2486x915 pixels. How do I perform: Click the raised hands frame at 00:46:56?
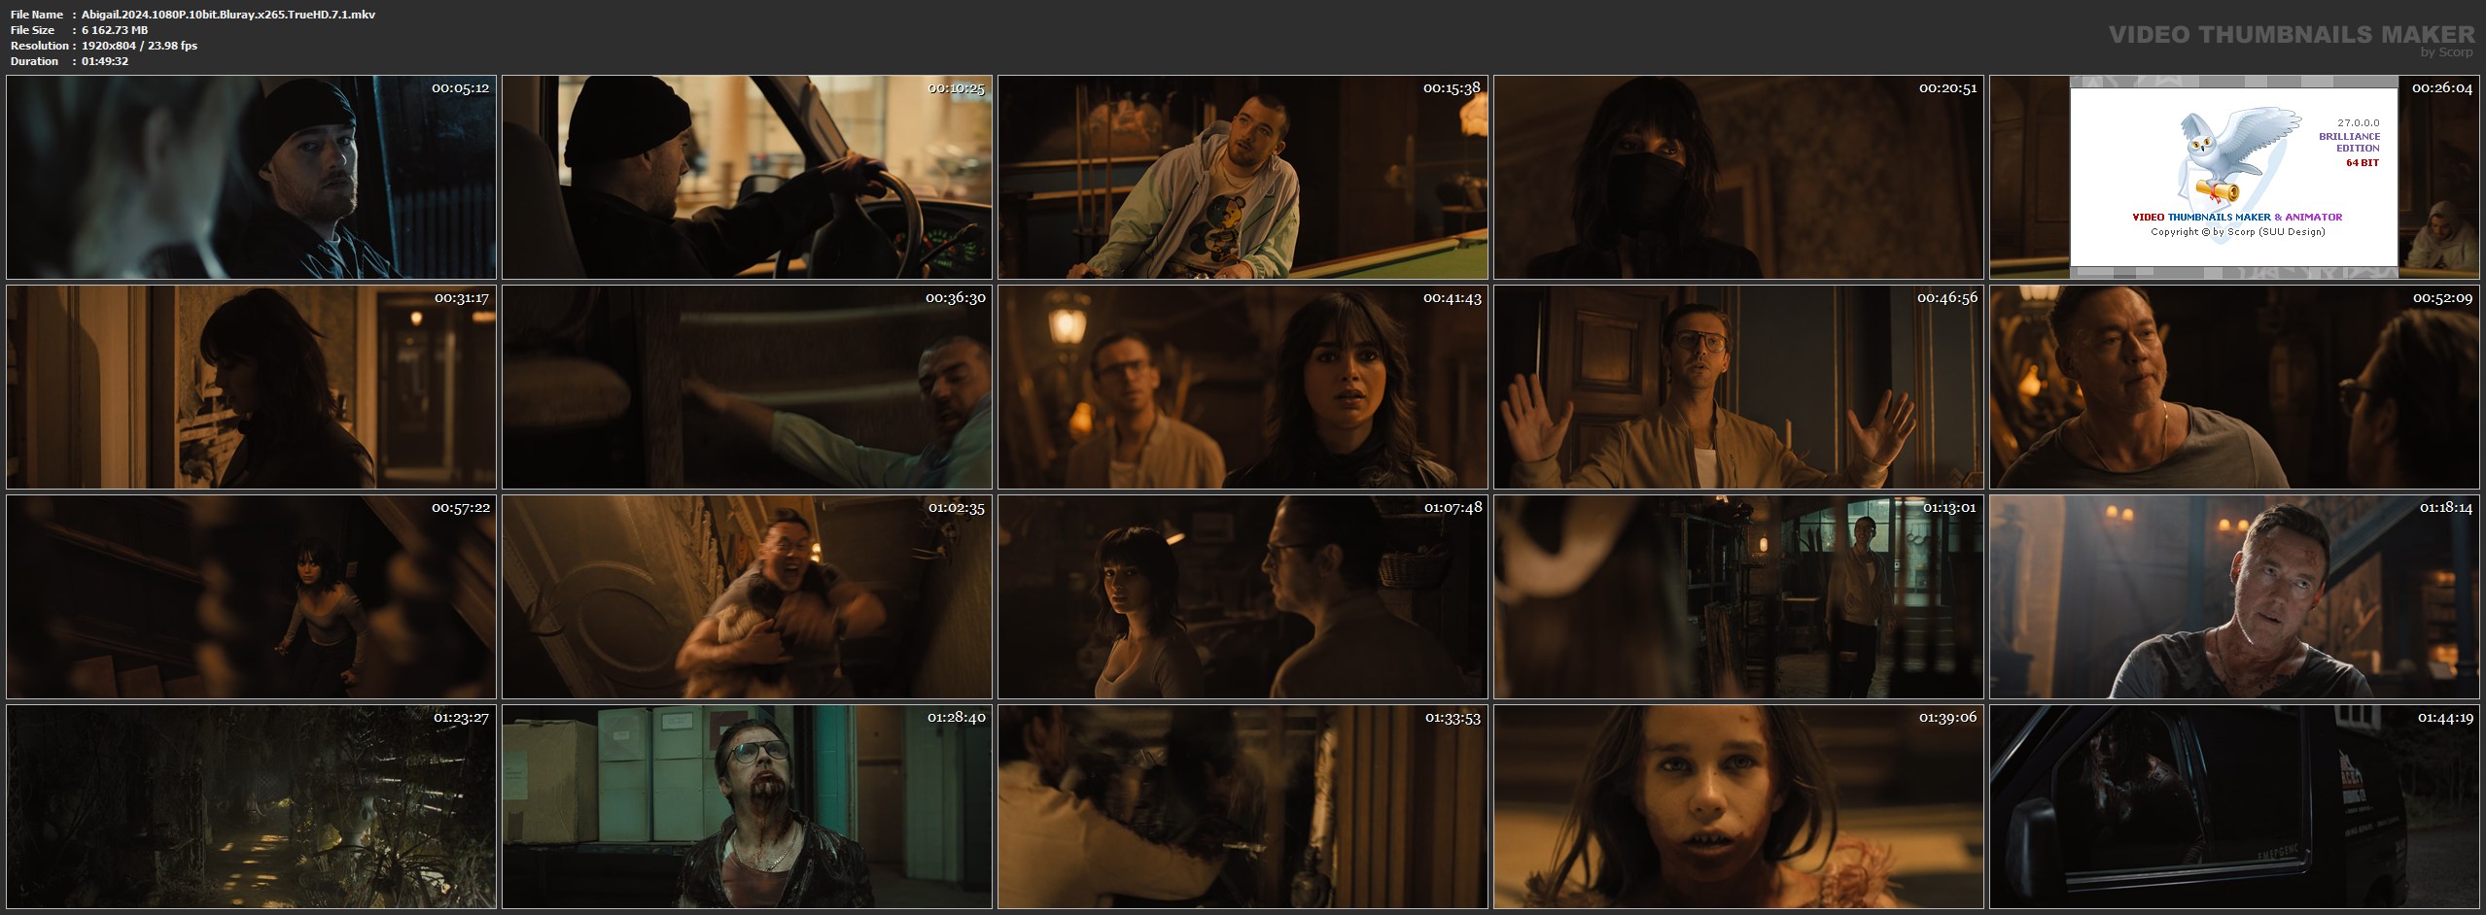[x=1738, y=387]
